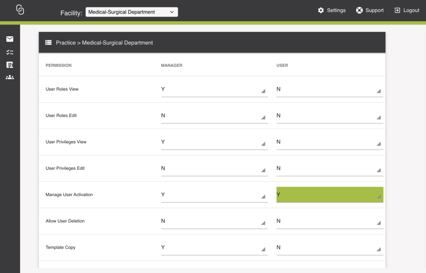
Task: Click the list icon beside Practice breadcrumb
Action: 49,42
